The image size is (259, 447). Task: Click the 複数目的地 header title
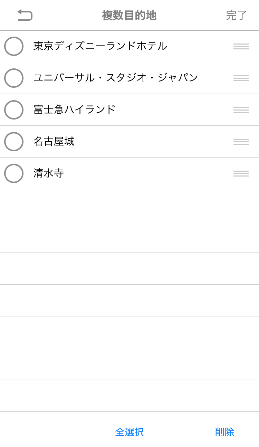tap(129, 15)
